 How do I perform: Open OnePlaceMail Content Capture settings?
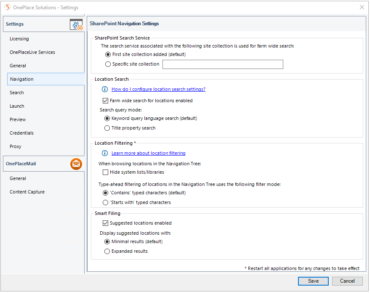click(x=27, y=192)
